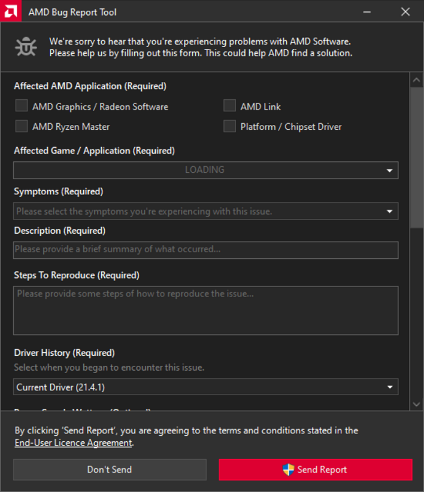This screenshot has height=492, width=424.
Task: Click the Affected AMD Application (Required) label
Action: point(90,86)
